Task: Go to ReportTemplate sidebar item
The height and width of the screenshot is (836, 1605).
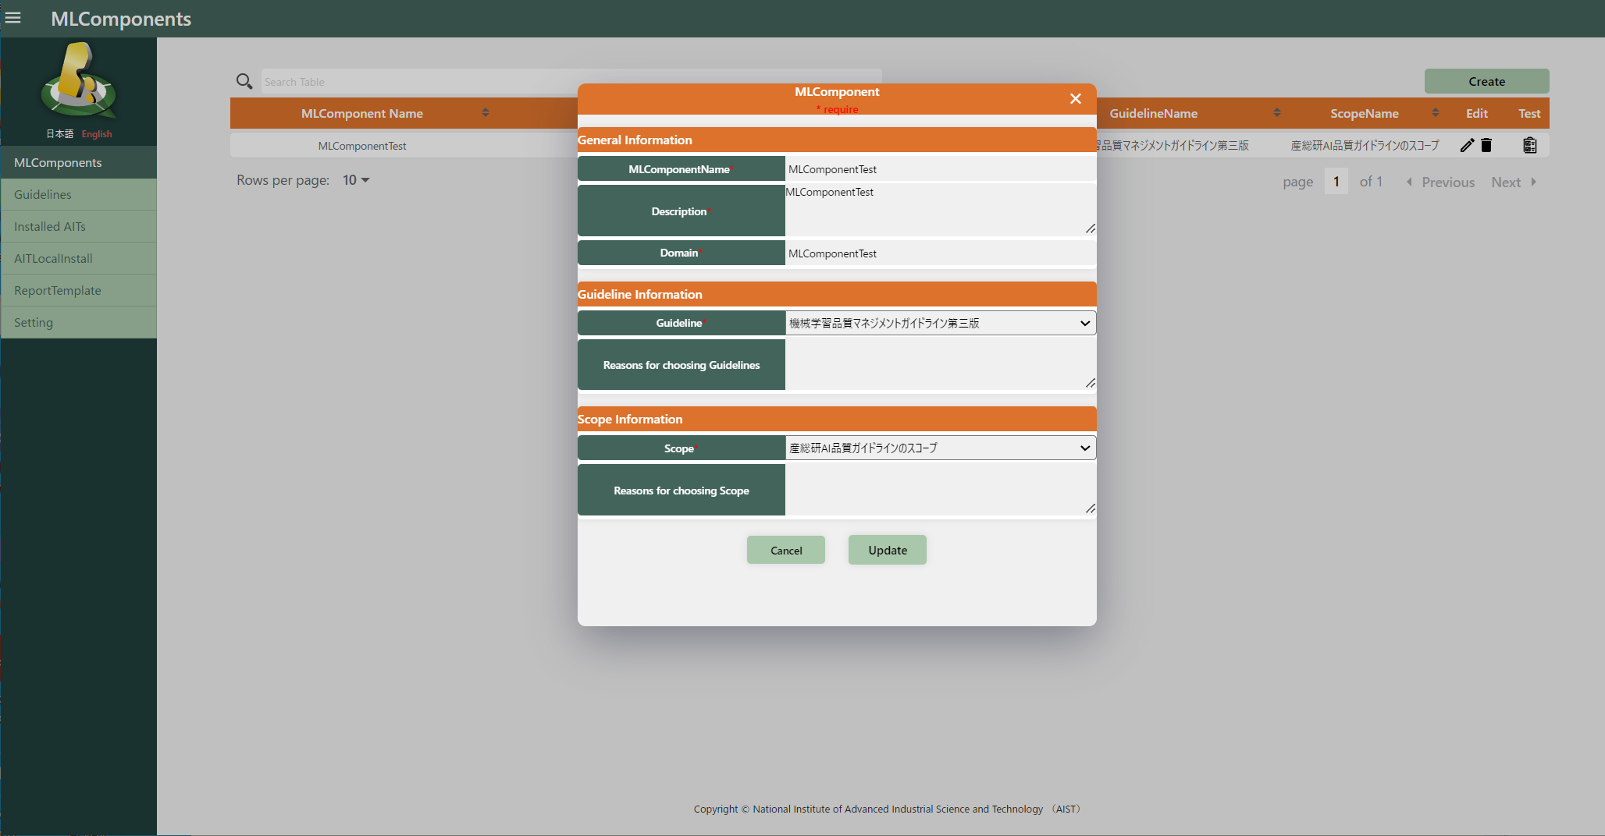Action: click(58, 290)
